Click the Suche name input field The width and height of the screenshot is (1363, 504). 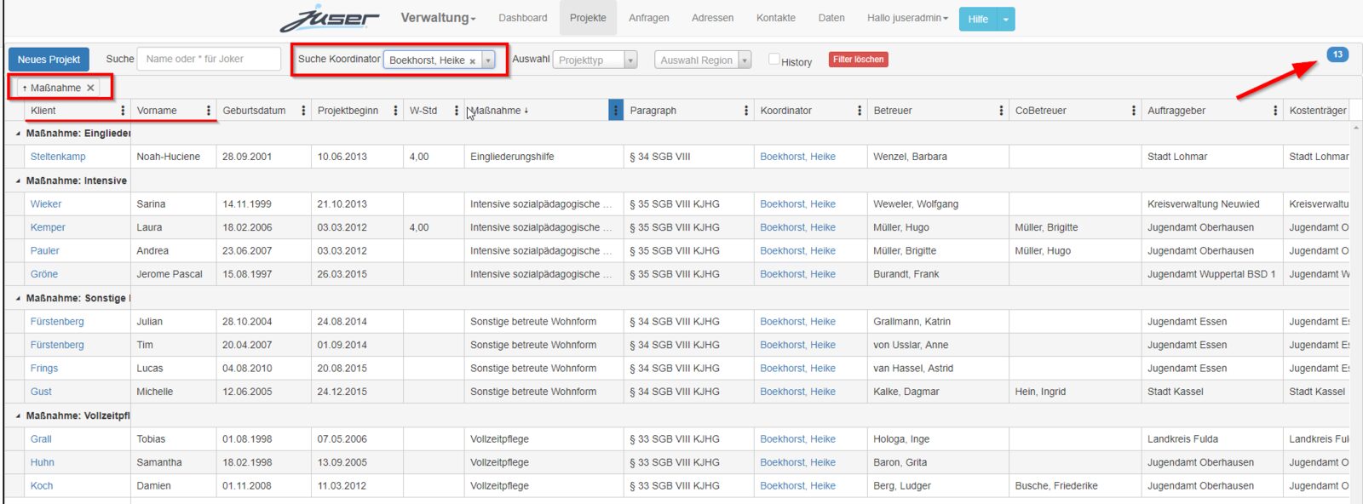pyautogui.click(x=209, y=59)
